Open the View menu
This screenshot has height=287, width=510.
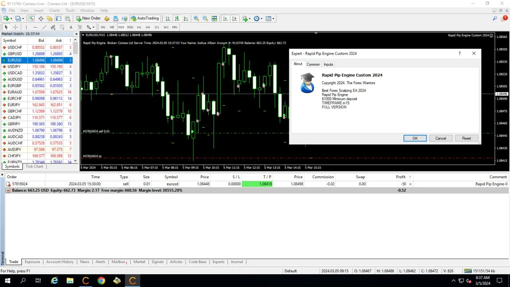[x=24, y=10]
